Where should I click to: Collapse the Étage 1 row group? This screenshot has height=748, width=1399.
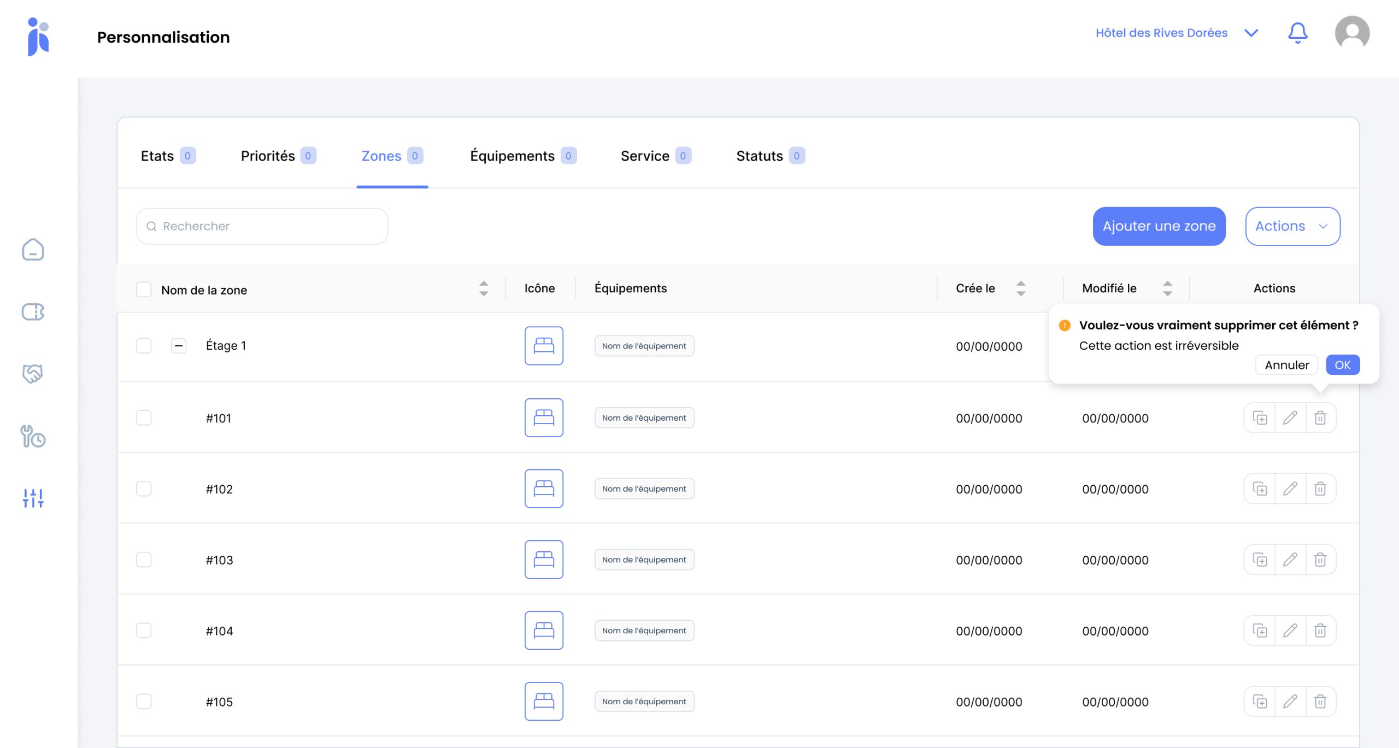click(x=179, y=346)
